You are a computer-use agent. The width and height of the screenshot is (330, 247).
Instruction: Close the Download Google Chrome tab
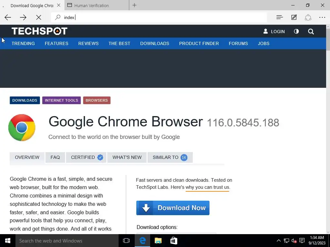coord(59,5)
